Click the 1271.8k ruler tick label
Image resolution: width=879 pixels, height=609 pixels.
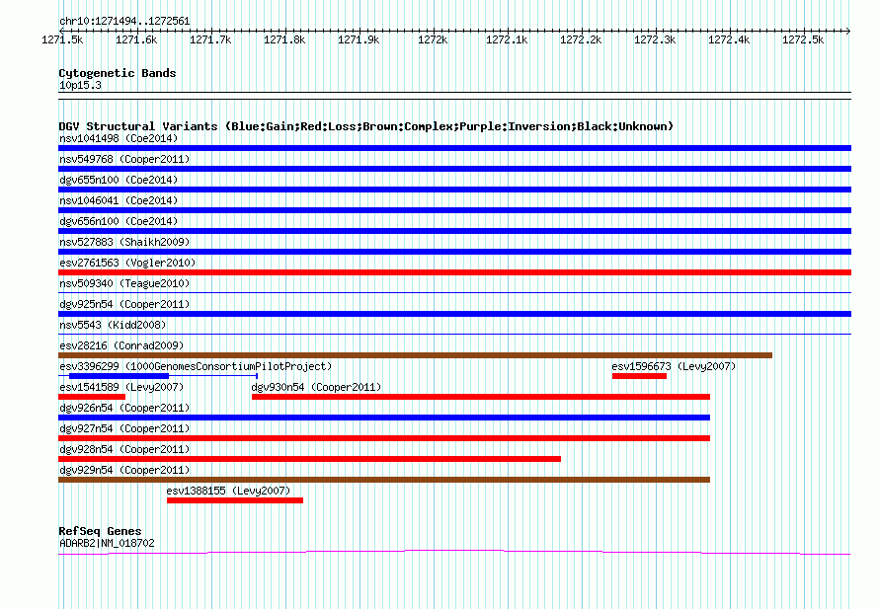pos(284,39)
